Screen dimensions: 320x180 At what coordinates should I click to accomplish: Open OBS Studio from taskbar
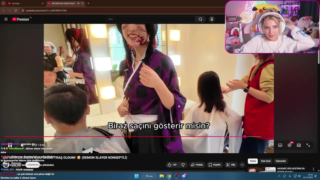[176, 176]
